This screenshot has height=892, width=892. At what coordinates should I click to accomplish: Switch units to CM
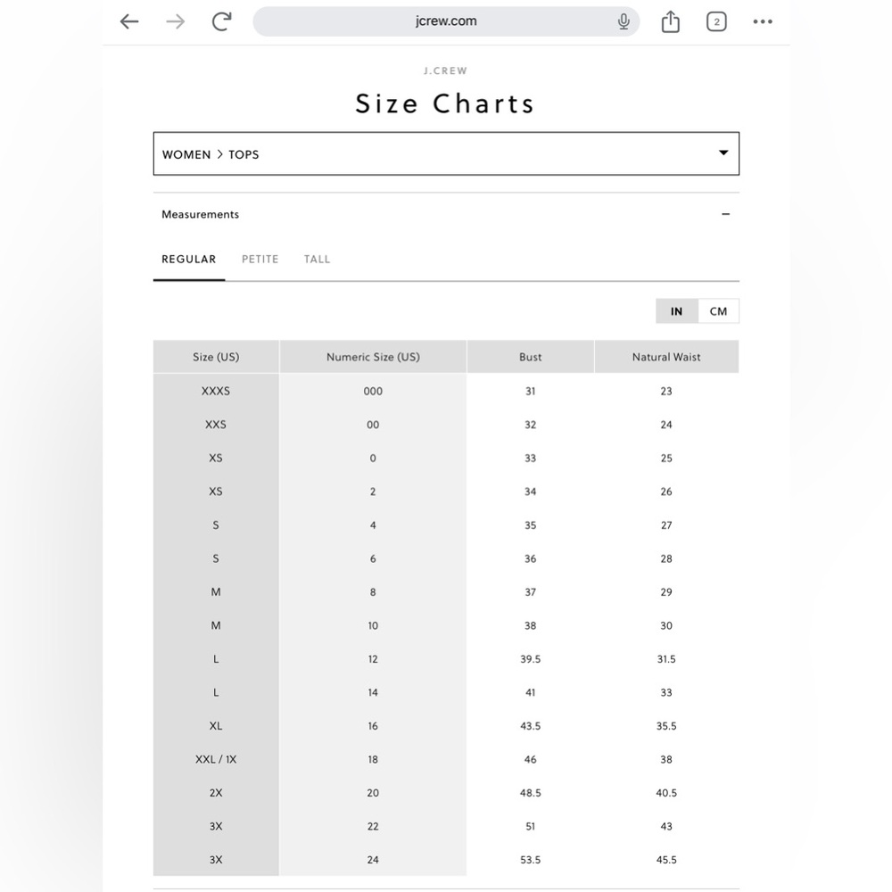click(x=718, y=311)
